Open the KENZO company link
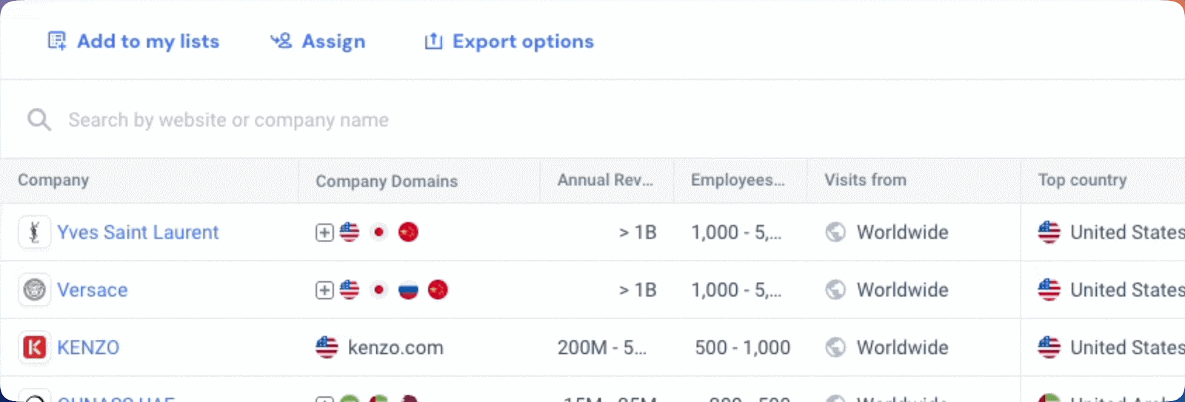Viewport: 1185px width, 402px height. pos(88,347)
